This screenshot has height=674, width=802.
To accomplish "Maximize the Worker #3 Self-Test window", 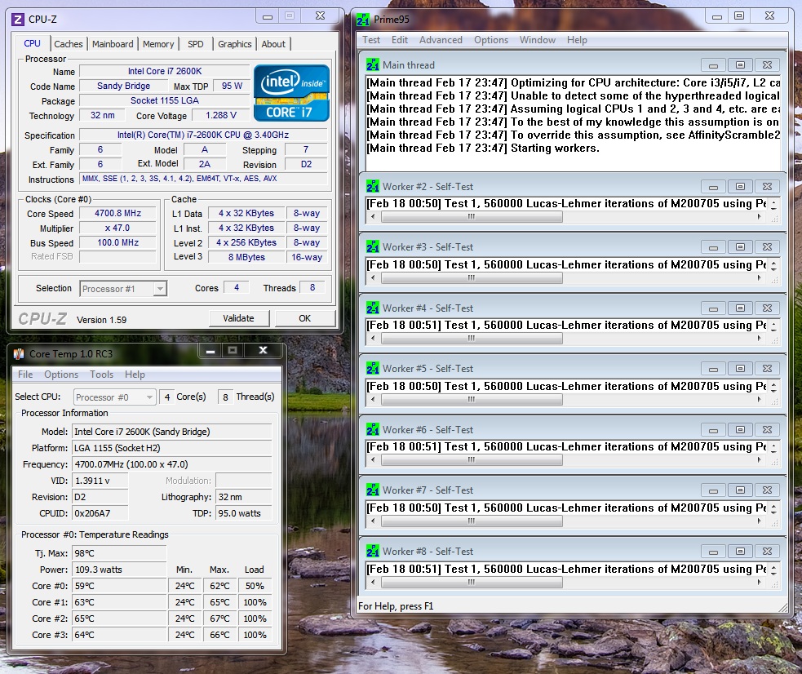I will pos(740,247).
